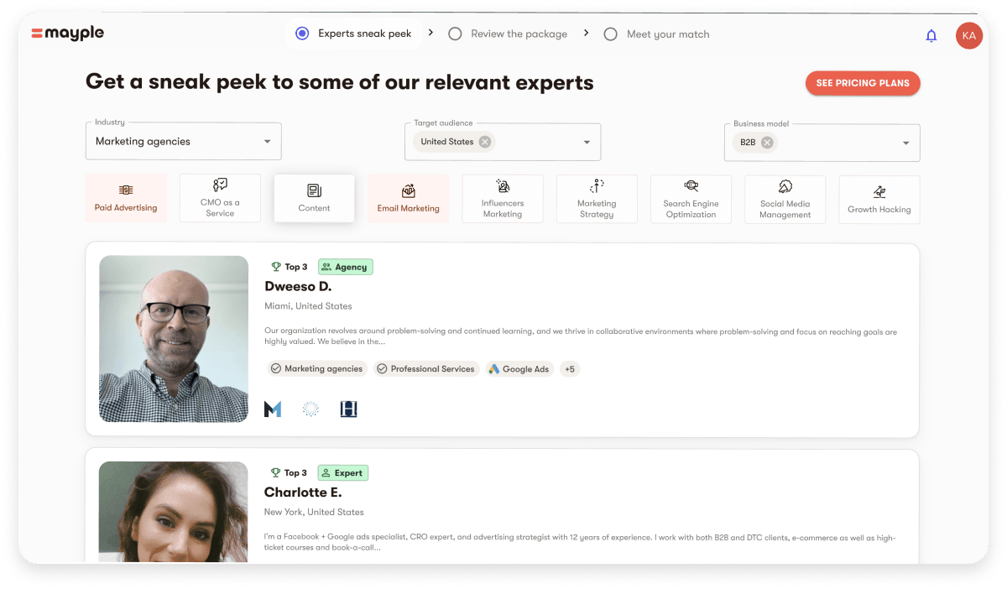Click the chevron after Experts sneak peek

point(430,33)
